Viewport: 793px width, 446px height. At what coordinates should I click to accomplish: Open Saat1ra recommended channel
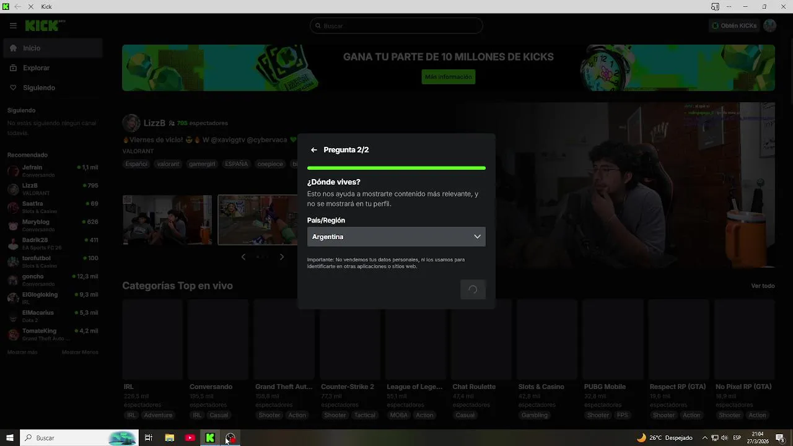coord(53,207)
